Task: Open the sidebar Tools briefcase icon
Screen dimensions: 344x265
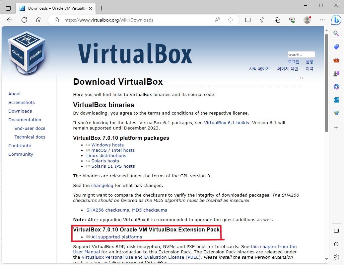Action: click(336, 60)
